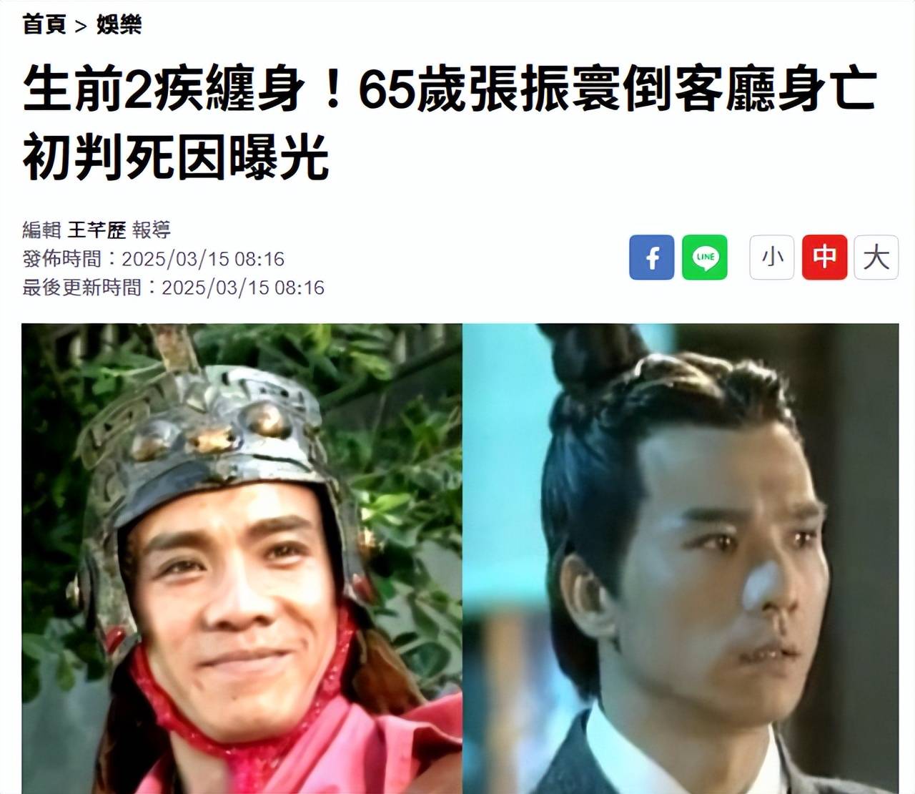The height and width of the screenshot is (794, 915).
Task: Share the article via LINE
Action: pyautogui.click(x=705, y=257)
